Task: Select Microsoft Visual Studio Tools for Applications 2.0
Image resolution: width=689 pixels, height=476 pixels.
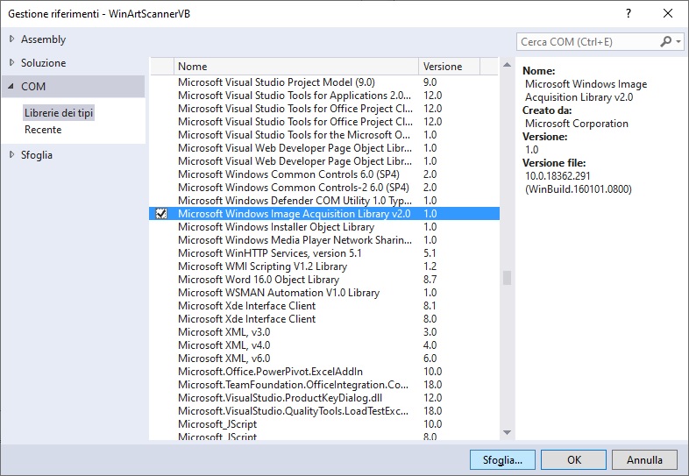Action: click(324, 96)
